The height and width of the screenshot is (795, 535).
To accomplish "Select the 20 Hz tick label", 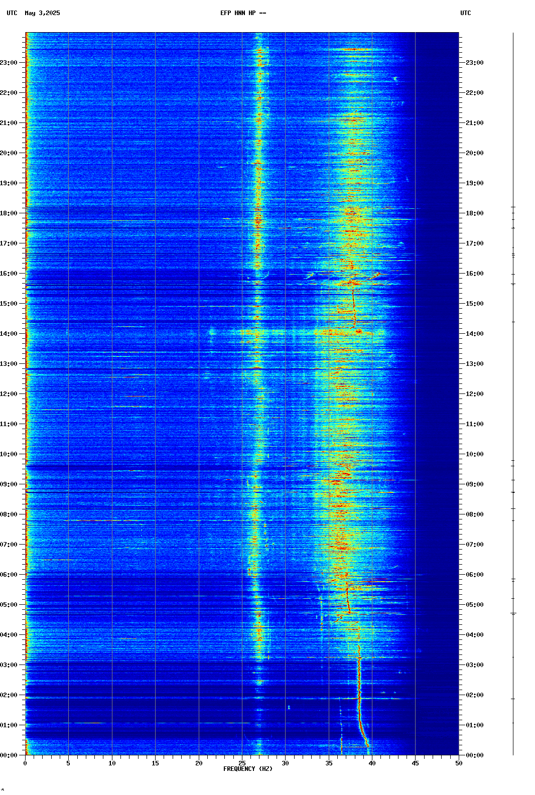I will pyautogui.click(x=199, y=763).
